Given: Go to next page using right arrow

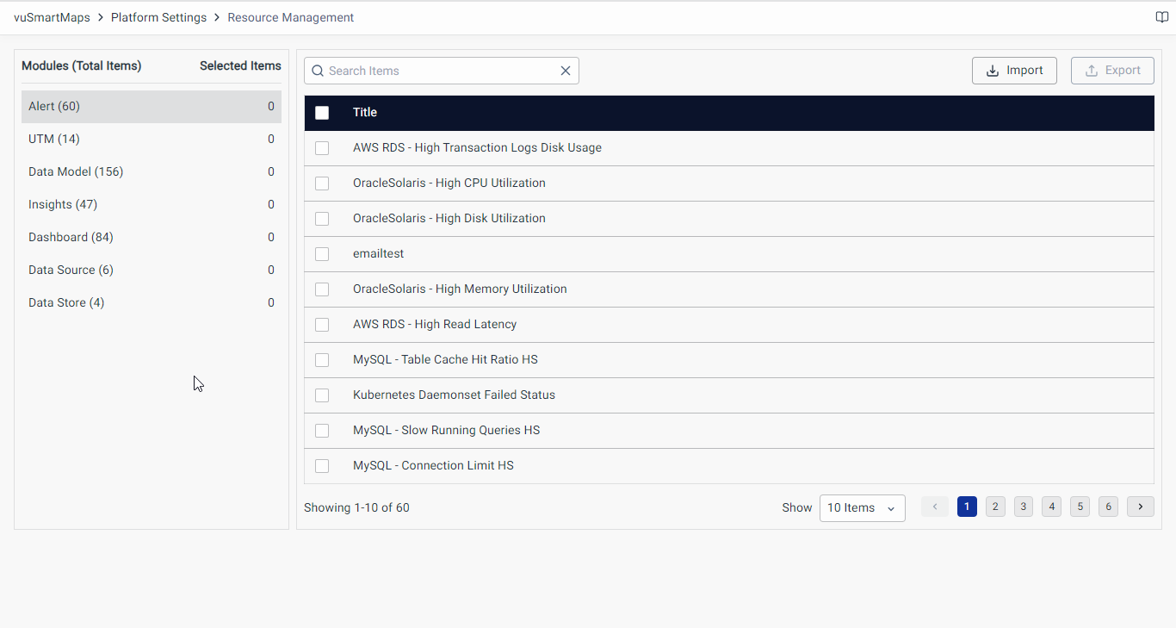Looking at the screenshot, I should (x=1140, y=507).
